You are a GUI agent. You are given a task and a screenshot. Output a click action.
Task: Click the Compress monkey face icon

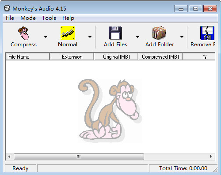(x=23, y=33)
